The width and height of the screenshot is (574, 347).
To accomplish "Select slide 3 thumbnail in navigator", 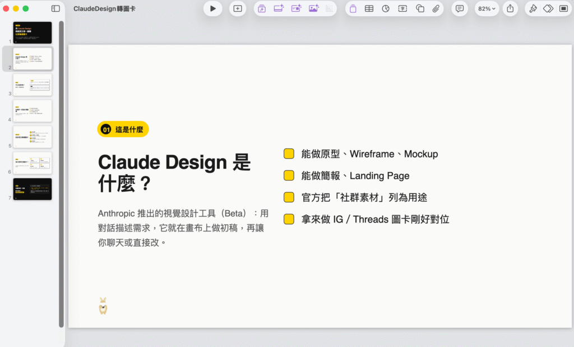I will [32, 85].
